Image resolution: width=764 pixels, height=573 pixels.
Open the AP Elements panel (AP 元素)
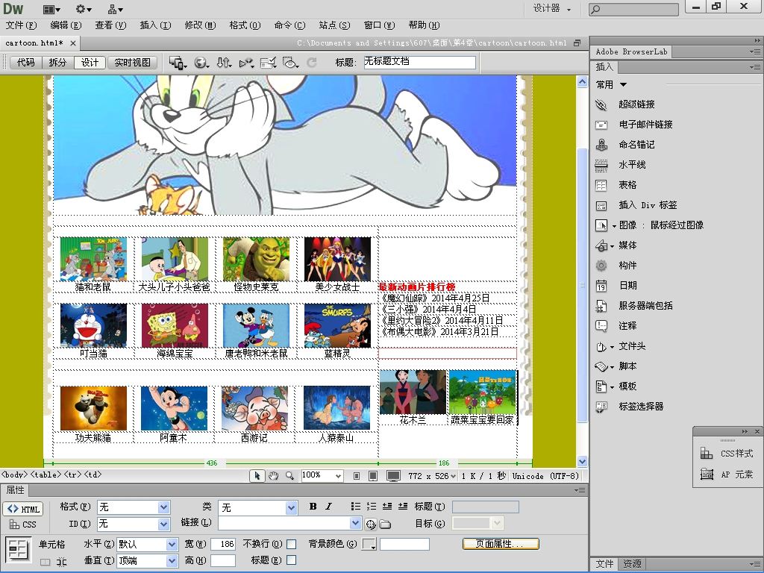pyautogui.click(x=727, y=474)
